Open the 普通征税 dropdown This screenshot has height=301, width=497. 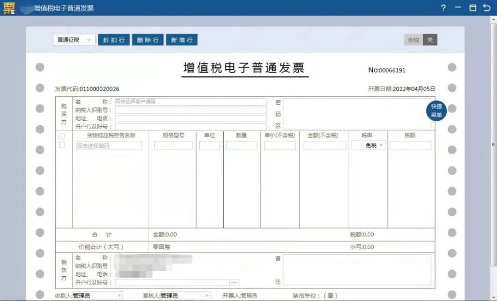point(74,40)
